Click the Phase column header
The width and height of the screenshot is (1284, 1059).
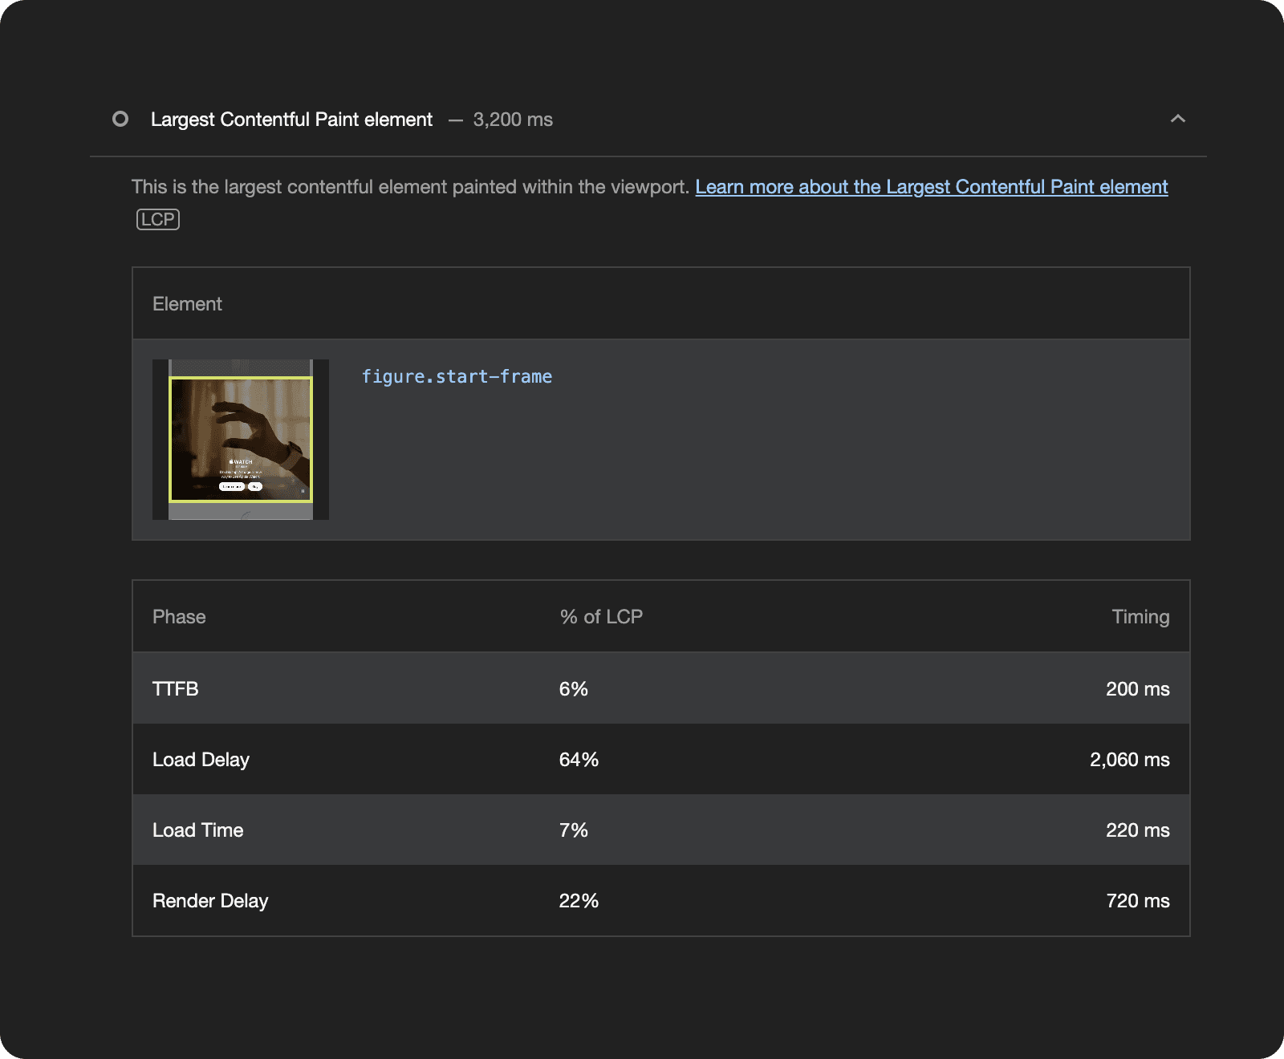click(179, 617)
